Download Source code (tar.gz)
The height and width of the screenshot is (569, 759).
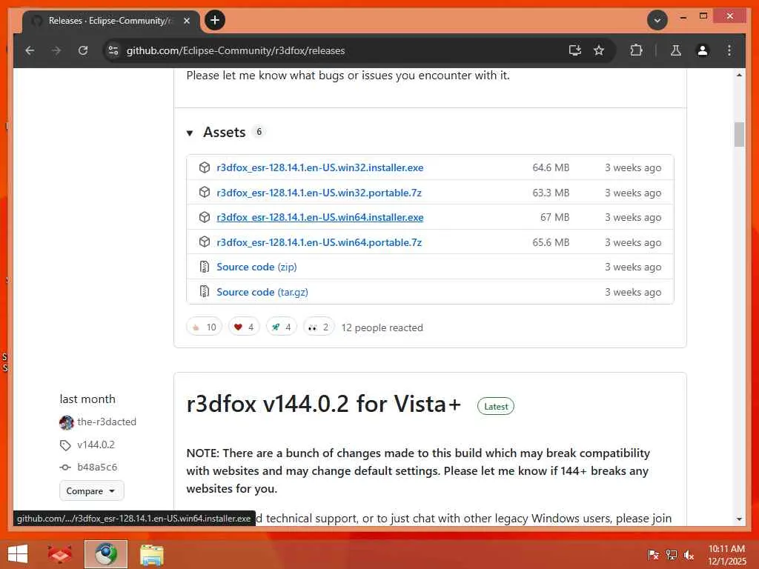pyautogui.click(x=262, y=292)
